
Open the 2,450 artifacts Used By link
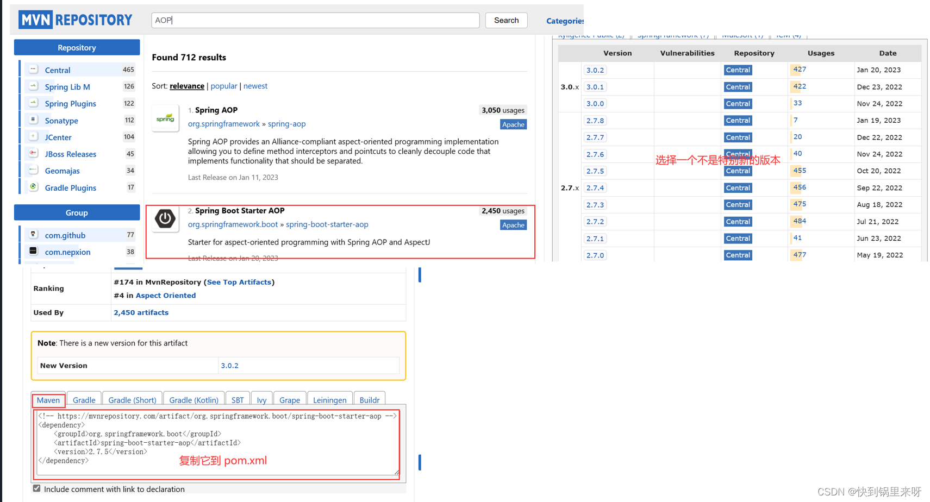(x=141, y=312)
